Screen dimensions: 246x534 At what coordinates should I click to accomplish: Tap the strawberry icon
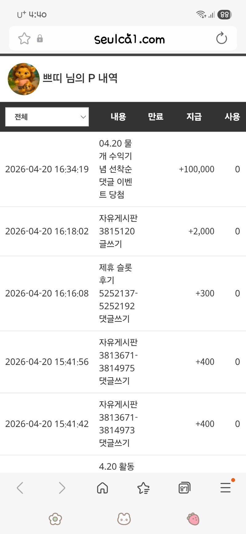coord(193,519)
